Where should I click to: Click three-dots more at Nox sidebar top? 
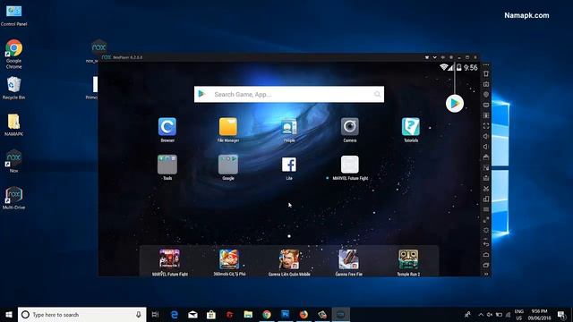486,65
